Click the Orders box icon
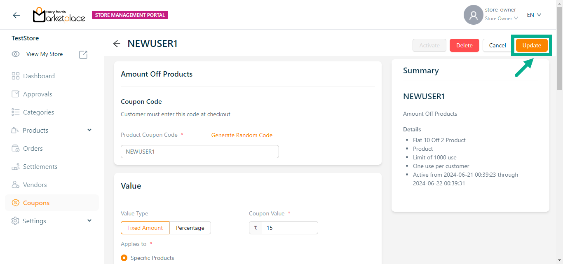 [16, 148]
